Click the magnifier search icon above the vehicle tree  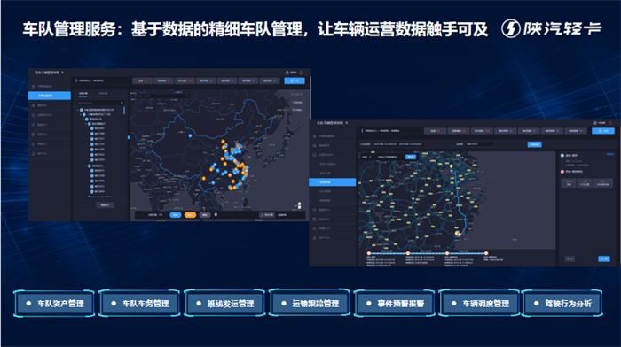pos(122,103)
